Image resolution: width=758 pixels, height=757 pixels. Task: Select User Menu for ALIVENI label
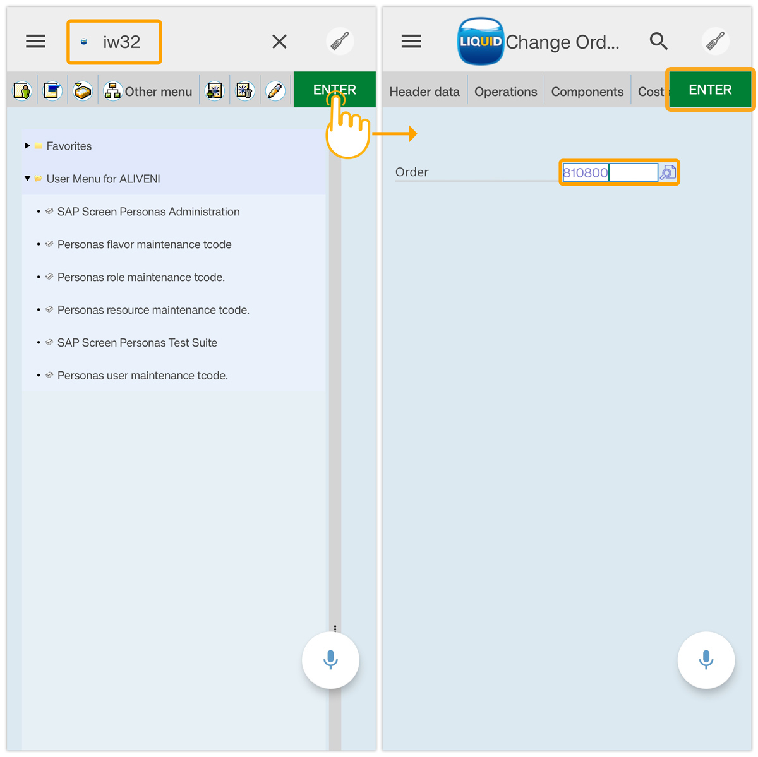point(103,179)
